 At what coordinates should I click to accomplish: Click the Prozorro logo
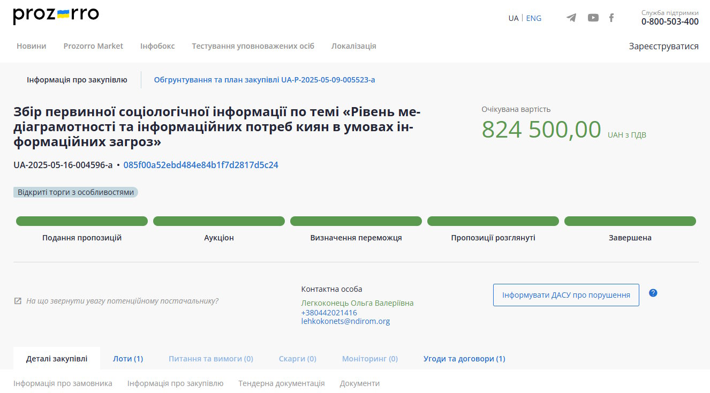point(56,16)
